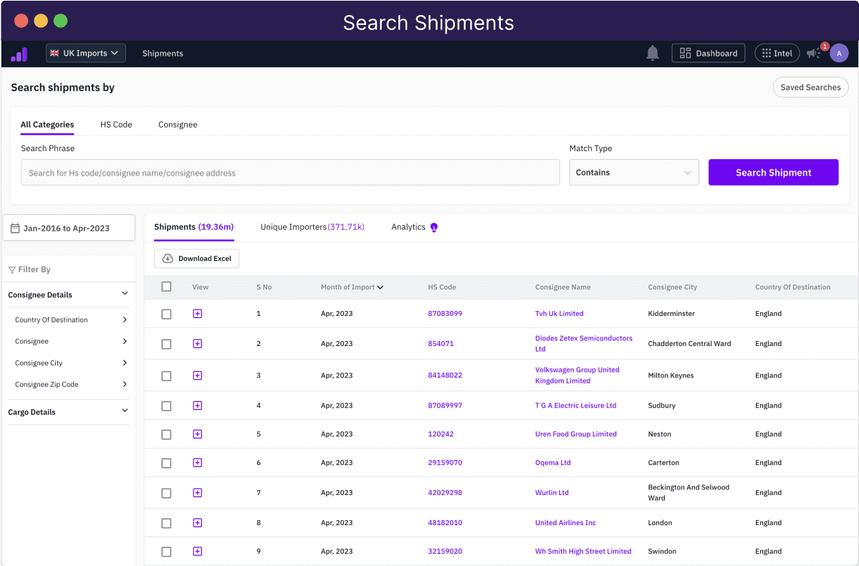The image size is (859, 566).
Task: Collapse the Consignee Details section
Action: pyautogui.click(x=125, y=294)
